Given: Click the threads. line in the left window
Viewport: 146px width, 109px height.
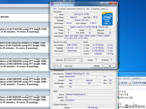Looking at the screenshot, I should click(5, 17).
